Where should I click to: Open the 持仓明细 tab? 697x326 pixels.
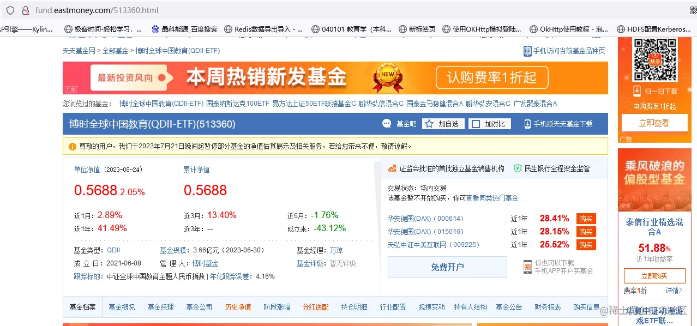point(354,307)
